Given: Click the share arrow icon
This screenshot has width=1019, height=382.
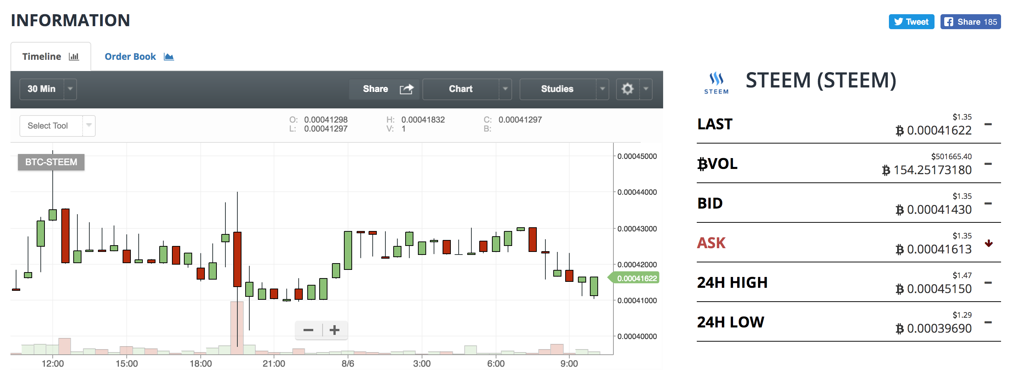Looking at the screenshot, I should tap(406, 89).
